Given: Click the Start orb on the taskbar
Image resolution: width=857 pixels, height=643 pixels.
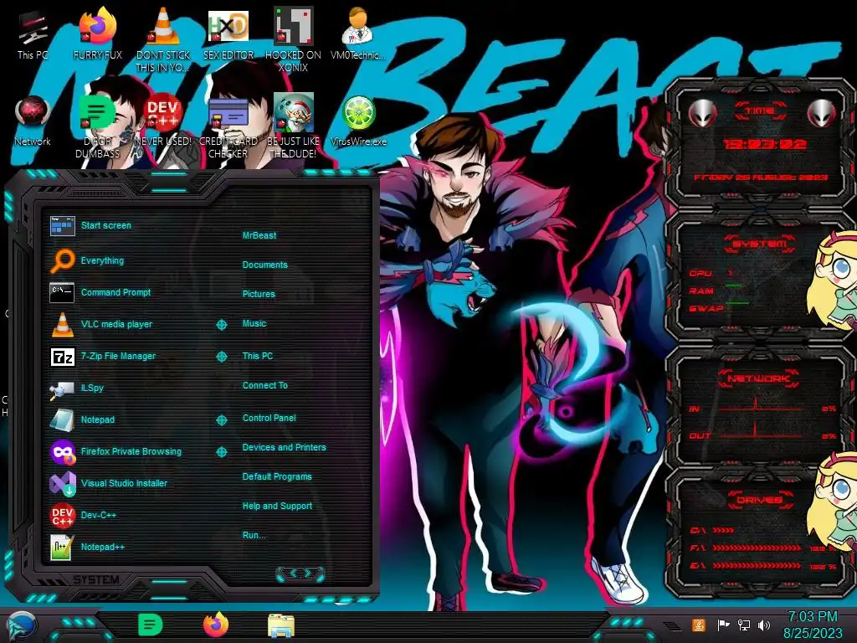Looking at the screenshot, I should [22, 626].
